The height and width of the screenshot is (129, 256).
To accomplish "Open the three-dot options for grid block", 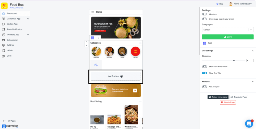I will pyautogui.click(x=98, y=38).
